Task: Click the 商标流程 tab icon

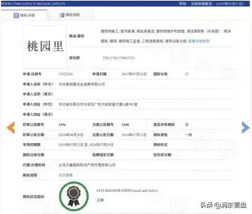Action: pos(62,15)
